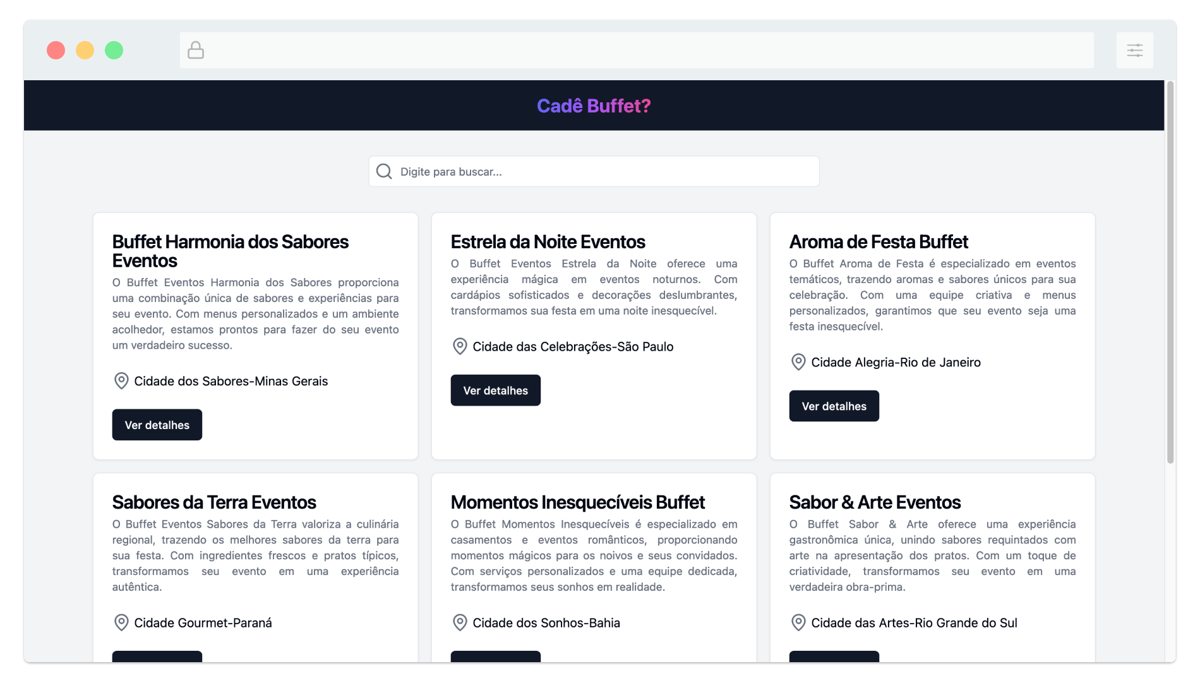Open Ver detalhes for Estrela da Noite Eventos
Image resolution: width=1200 pixels, height=695 pixels.
496,390
